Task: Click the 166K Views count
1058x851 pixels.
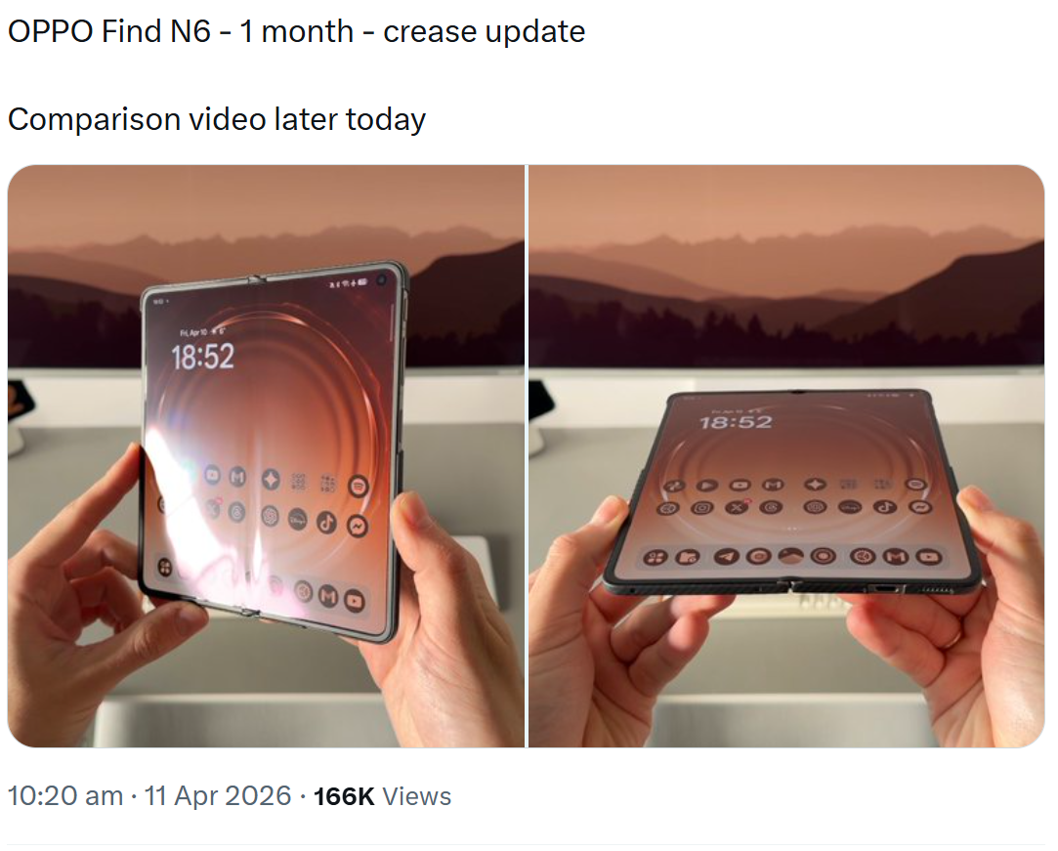Action: coord(382,796)
